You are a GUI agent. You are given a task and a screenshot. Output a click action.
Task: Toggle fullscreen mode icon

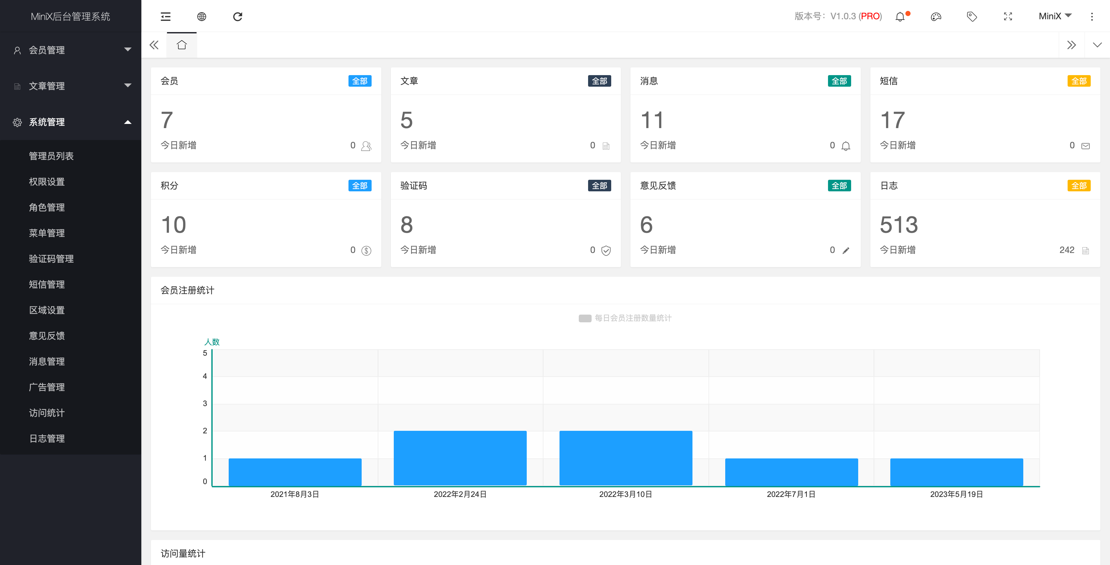1008,17
